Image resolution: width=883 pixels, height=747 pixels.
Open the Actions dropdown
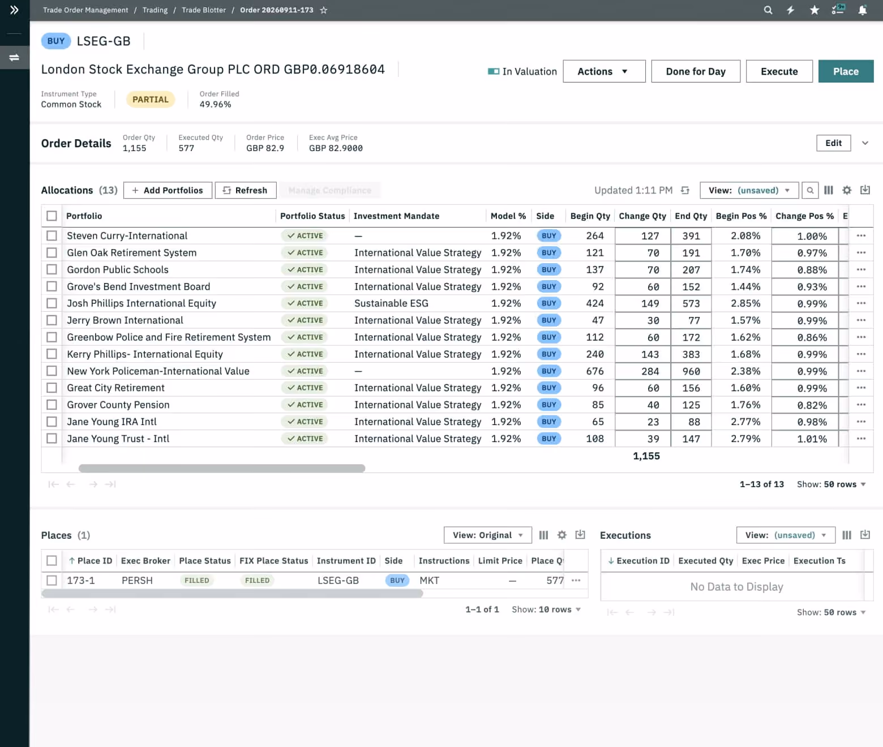[604, 71]
